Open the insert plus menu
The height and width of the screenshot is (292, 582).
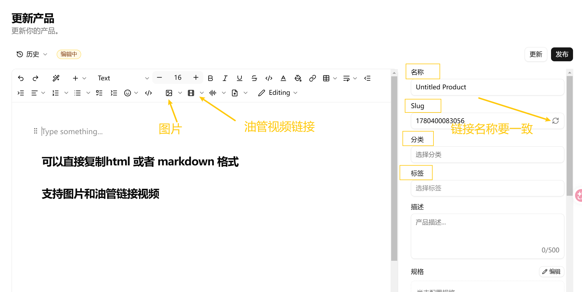(79, 78)
